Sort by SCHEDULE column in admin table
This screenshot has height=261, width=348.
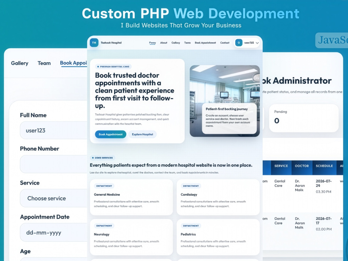pos(324,166)
